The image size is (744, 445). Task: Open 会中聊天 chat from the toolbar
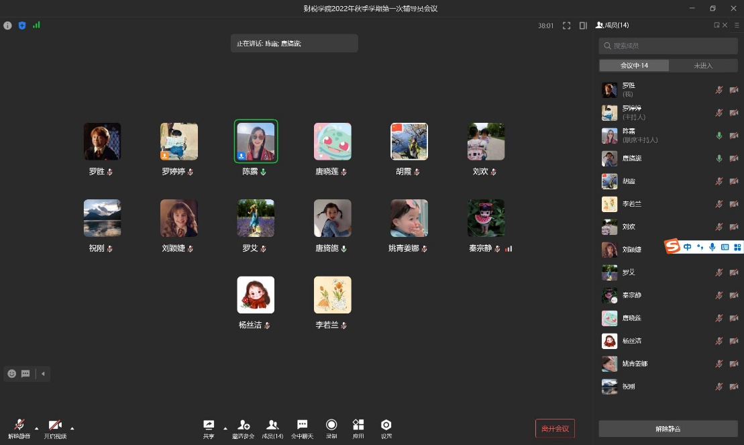[x=302, y=425]
